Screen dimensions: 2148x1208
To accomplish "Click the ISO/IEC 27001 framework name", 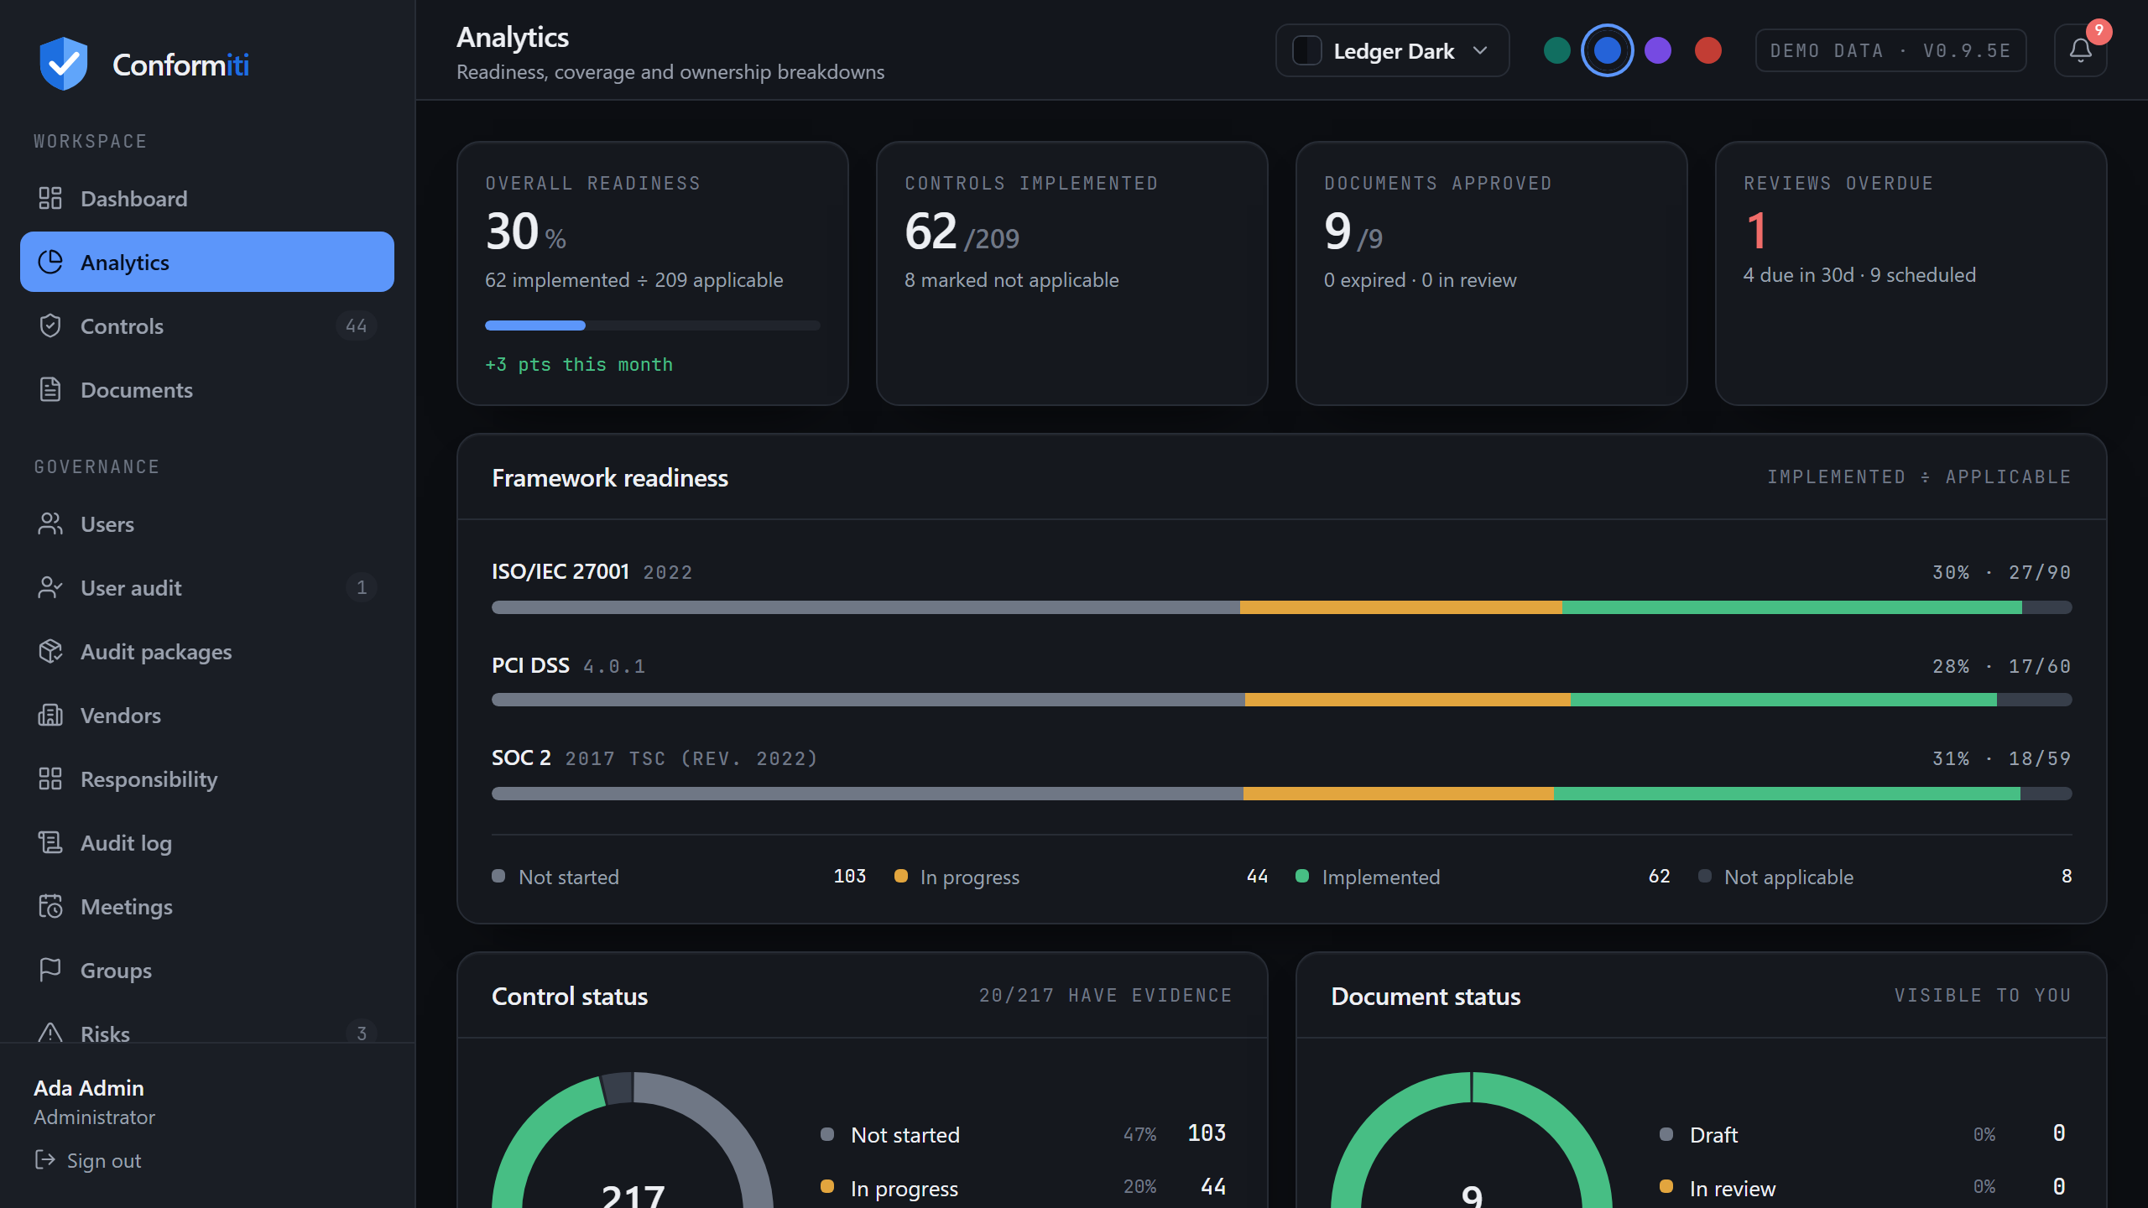I will (x=560, y=571).
